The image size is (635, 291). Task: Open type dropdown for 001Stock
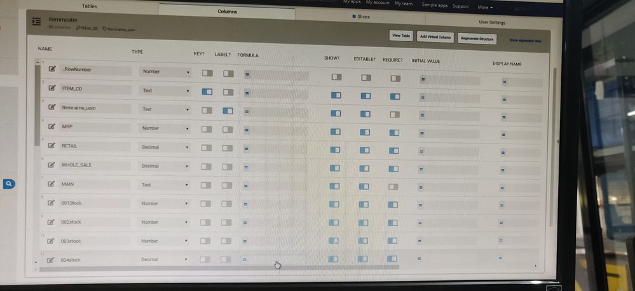[163, 204]
